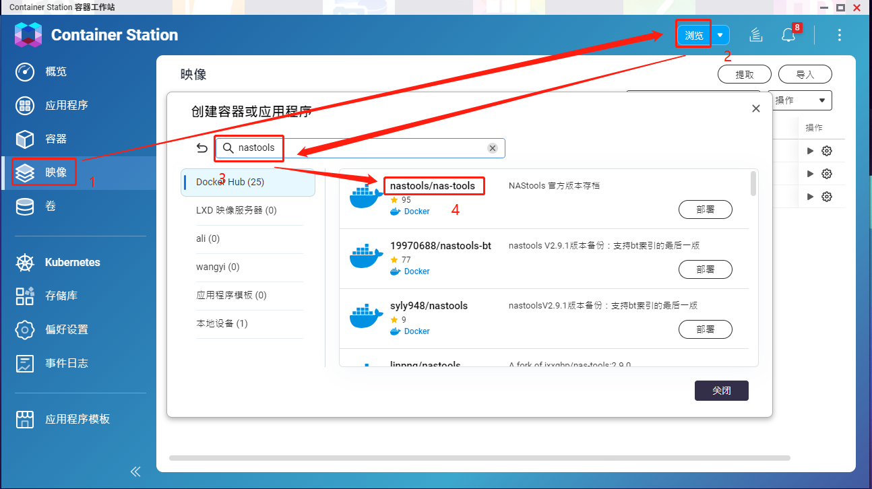Screen dimensions: 872x489
Task: Click the back arrow beside search box
Action: point(201,148)
